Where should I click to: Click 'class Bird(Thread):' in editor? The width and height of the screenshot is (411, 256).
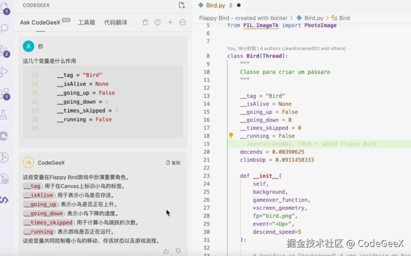(x=257, y=56)
